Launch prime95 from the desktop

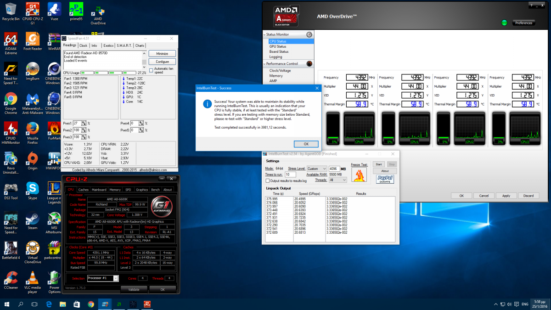pyautogui.click(x=76, y=11)
